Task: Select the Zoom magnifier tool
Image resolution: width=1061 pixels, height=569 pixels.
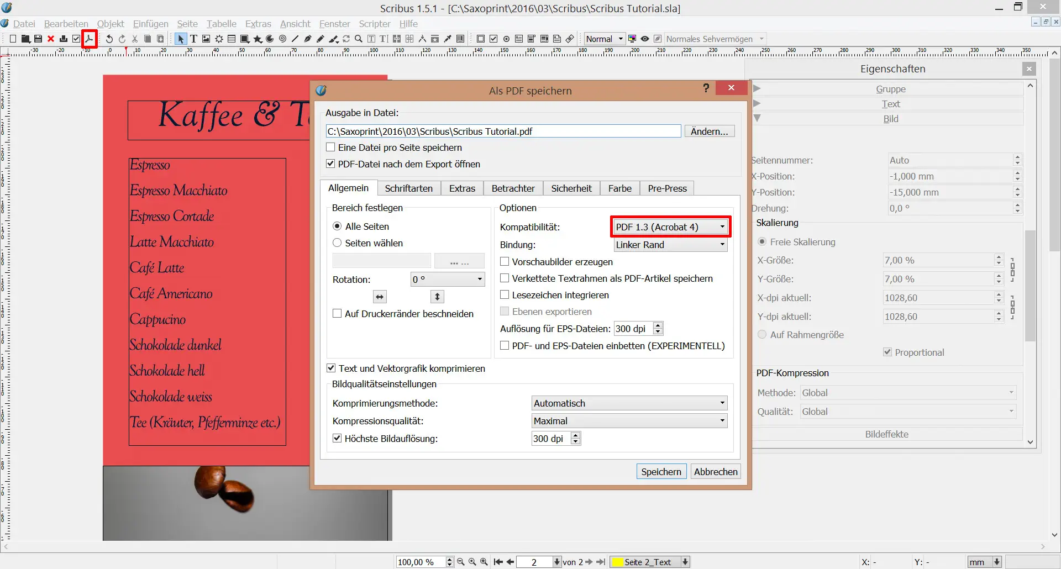Action: [358, 39]
